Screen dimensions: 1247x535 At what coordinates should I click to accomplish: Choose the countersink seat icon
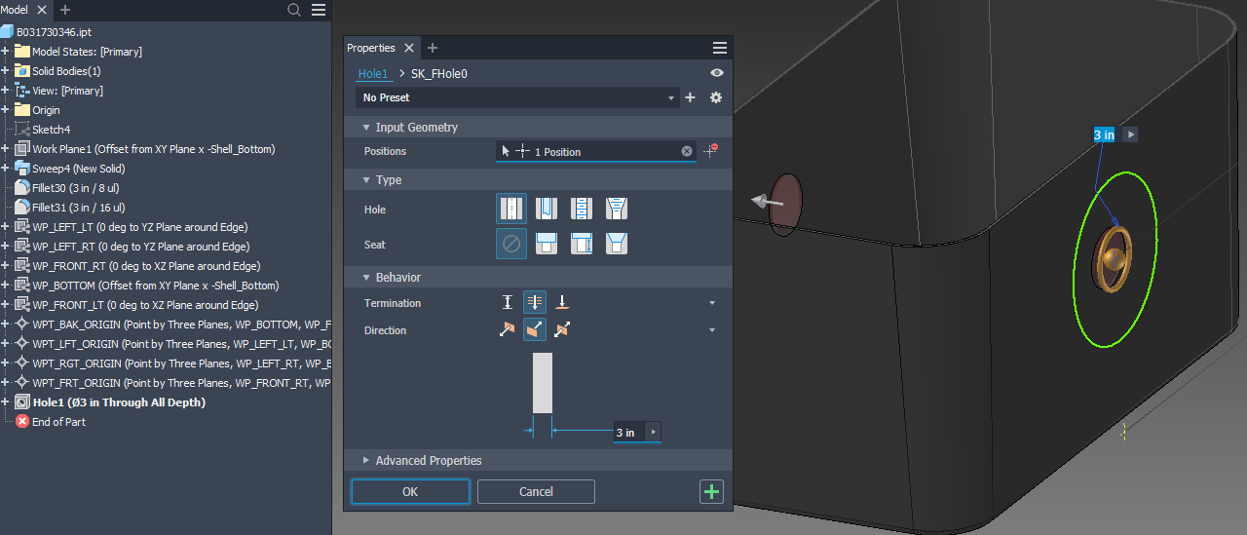coord(617,244)
